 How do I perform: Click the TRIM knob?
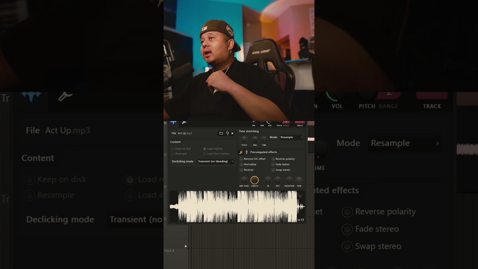(x=299, y=180)
